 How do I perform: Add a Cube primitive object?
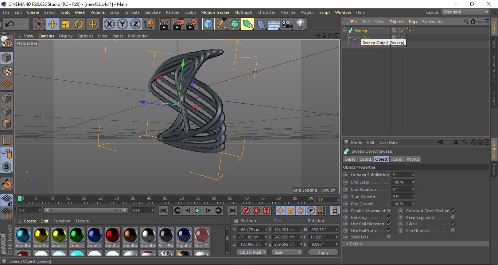209,24
